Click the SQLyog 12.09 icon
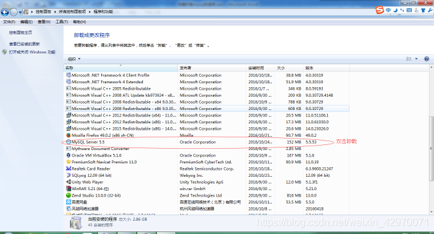This screenshot has height=234, width=434. (x=69, y=175)
